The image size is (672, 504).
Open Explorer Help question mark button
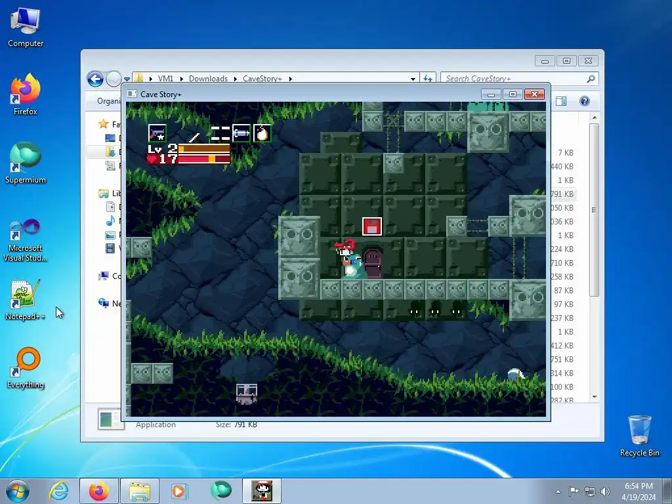pyautogui.click(x=585, y=101)
